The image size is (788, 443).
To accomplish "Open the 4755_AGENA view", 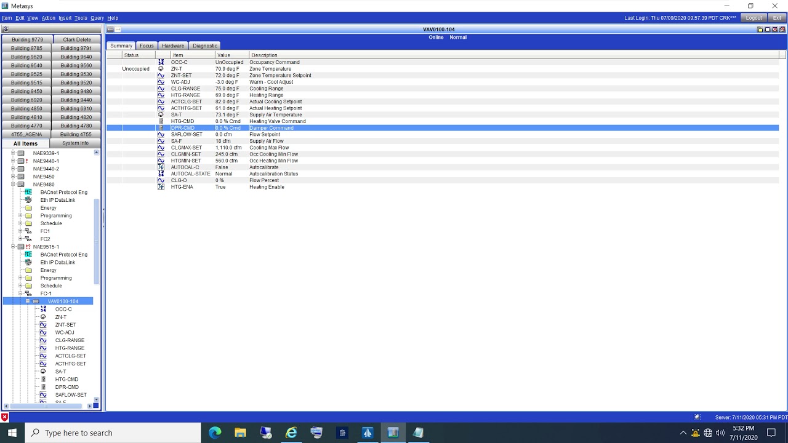I will coord(27,134).
